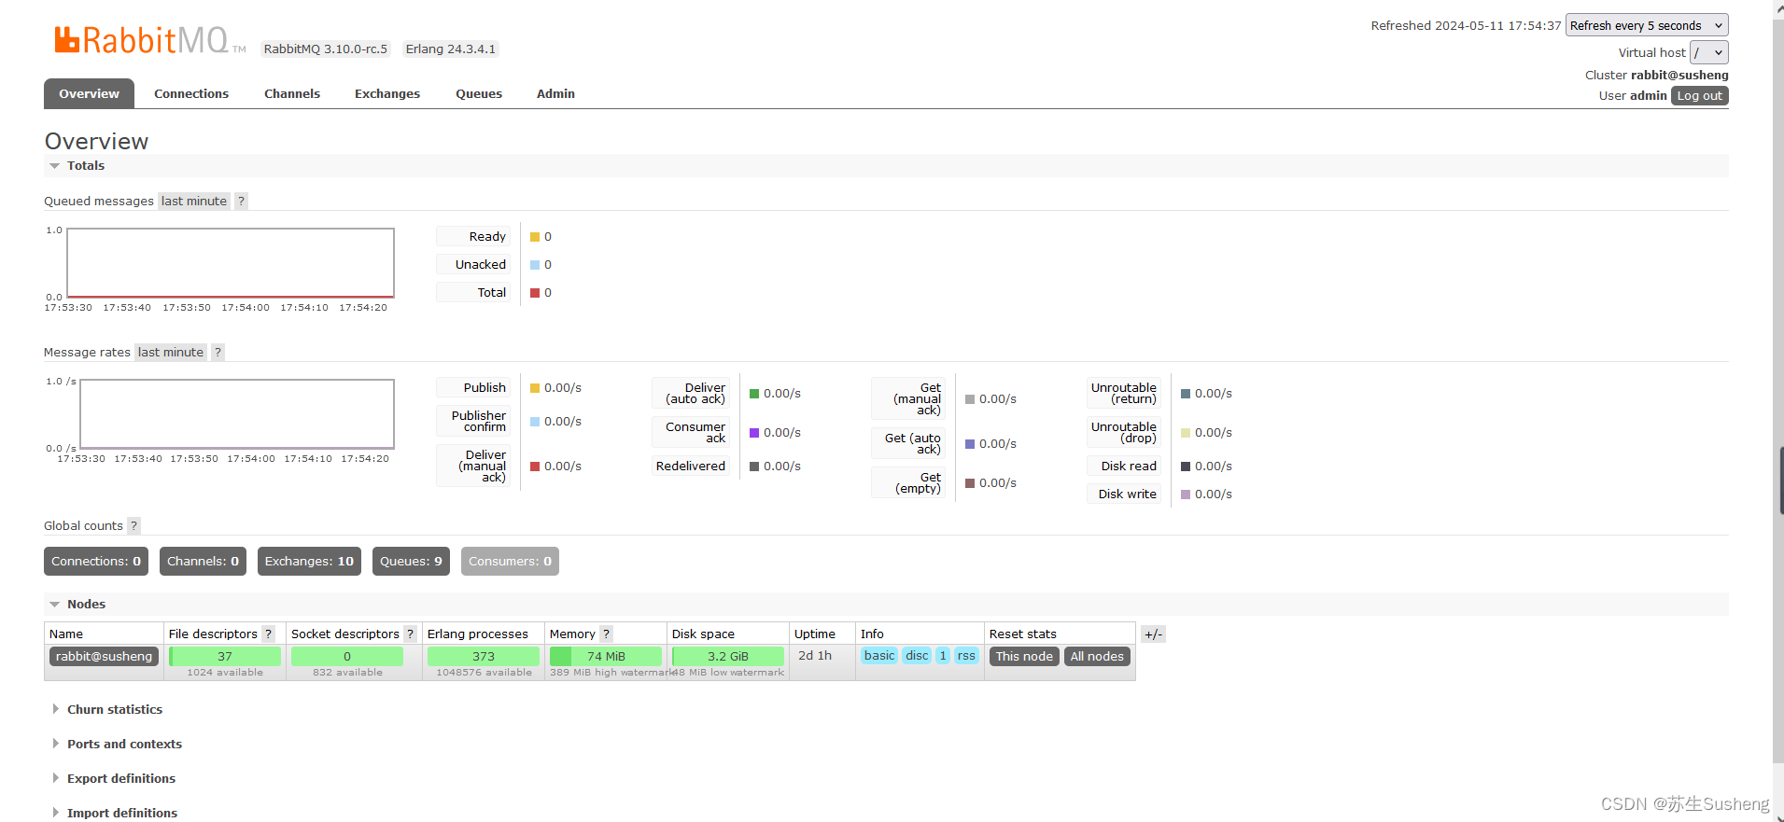Show help for Memory column
1784x822 pixels.
[x=606, y=634]
